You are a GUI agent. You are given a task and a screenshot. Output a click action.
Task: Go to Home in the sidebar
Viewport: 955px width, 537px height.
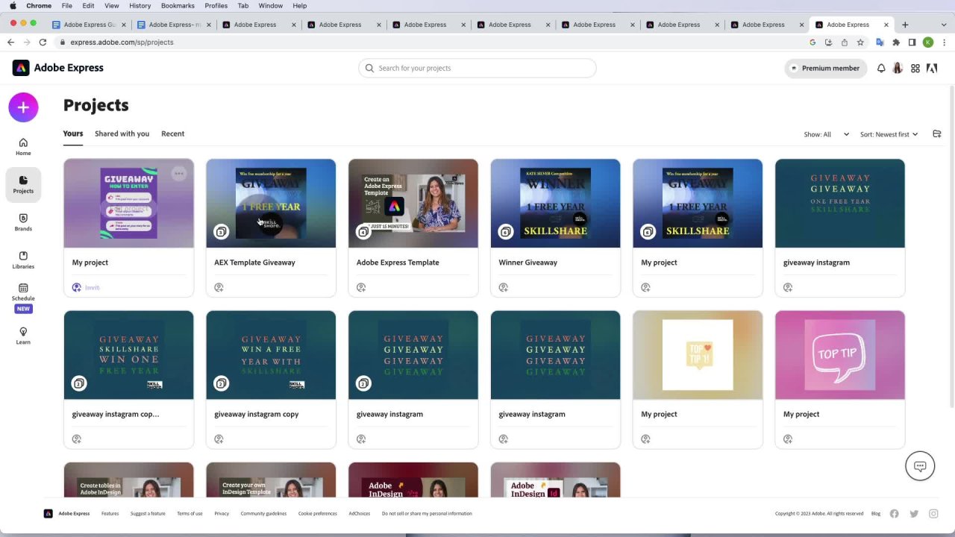pos(23,146)
